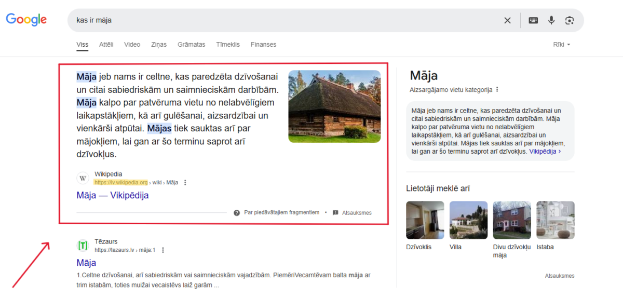Screen dimensions: 623x299
Task: Open the Vikipēdija link in the knowledge panel
Action: pos(545,152)
